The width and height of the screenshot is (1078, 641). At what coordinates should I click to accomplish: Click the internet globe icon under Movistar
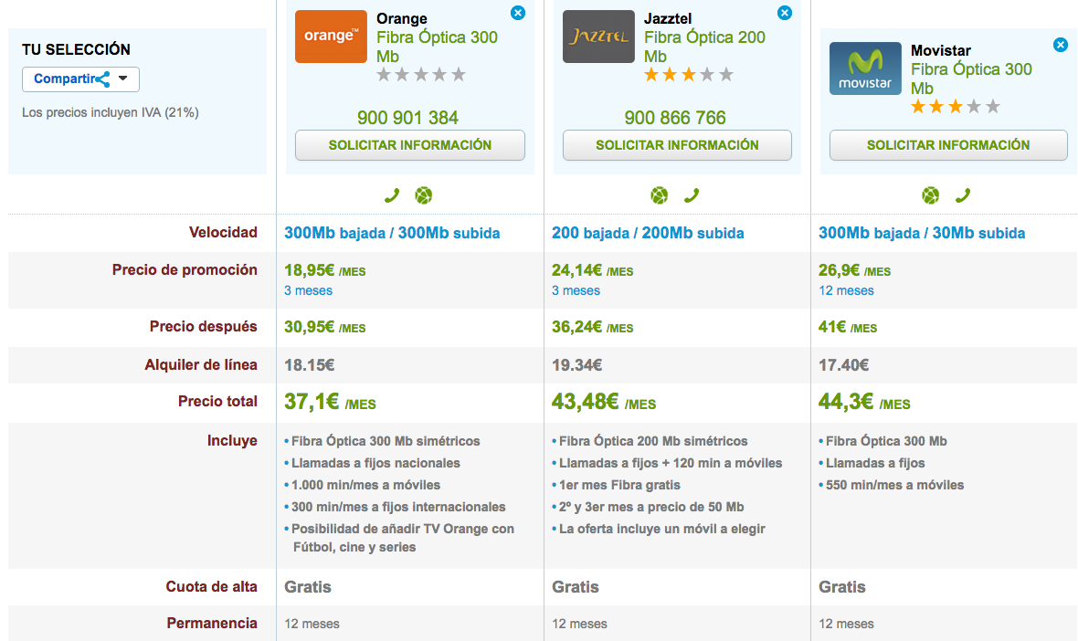pyautogui.click(x=930, y=195)
